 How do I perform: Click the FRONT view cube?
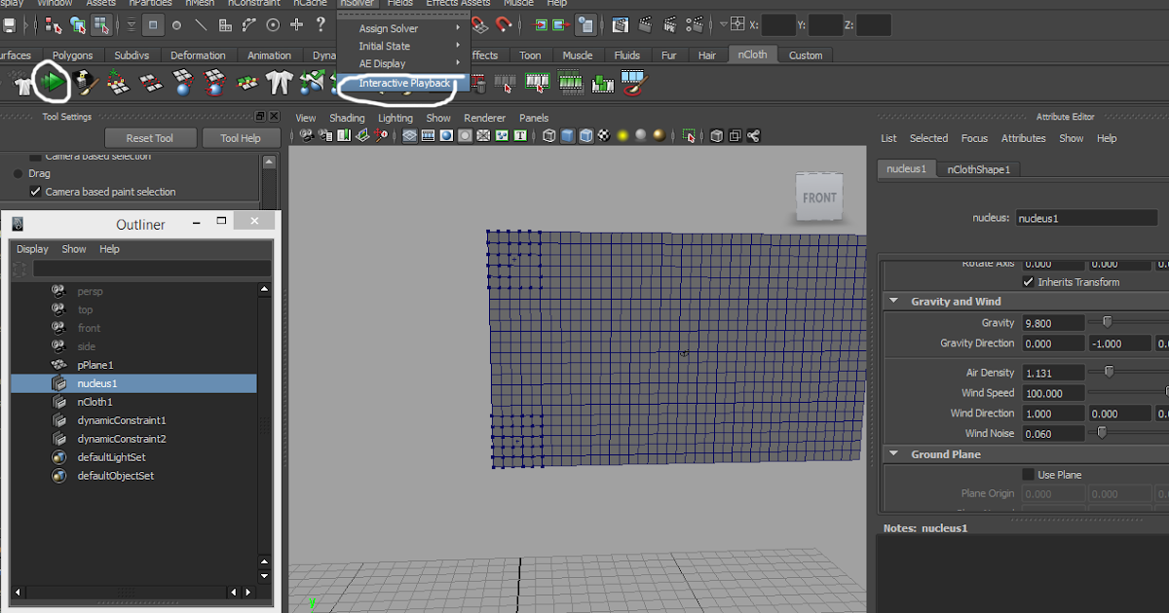[x=819, y=198]
